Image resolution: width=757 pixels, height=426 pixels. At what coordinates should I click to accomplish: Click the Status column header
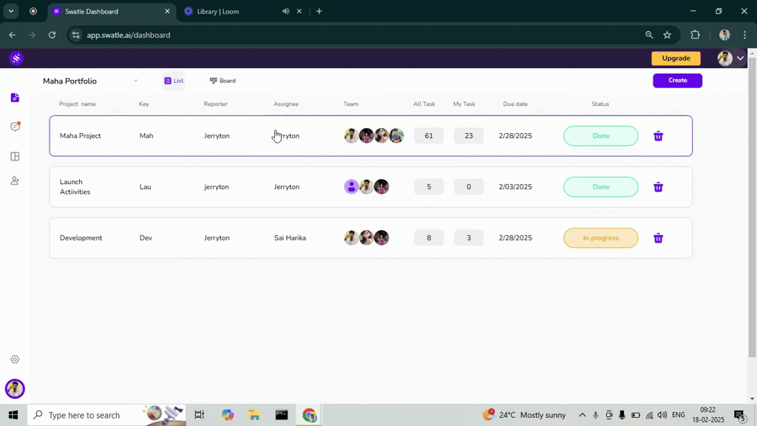[600, 104]
